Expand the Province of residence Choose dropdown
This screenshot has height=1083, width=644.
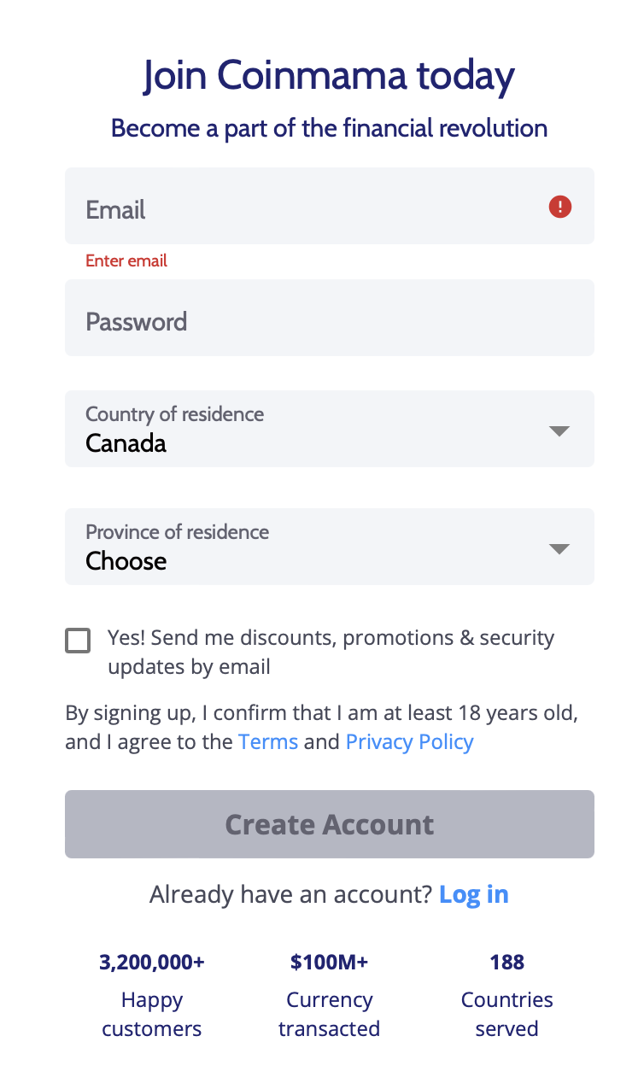point(330,547)
